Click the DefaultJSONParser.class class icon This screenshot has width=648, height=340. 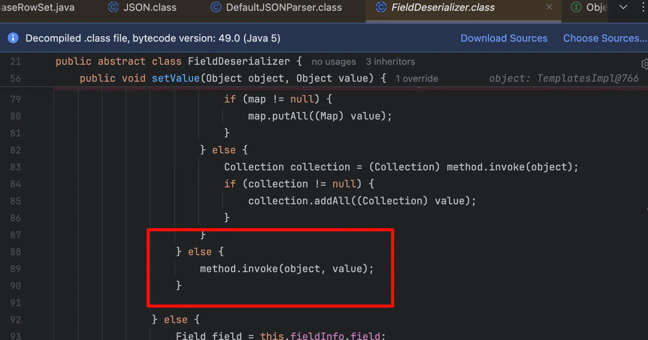(x=216, y=7)
